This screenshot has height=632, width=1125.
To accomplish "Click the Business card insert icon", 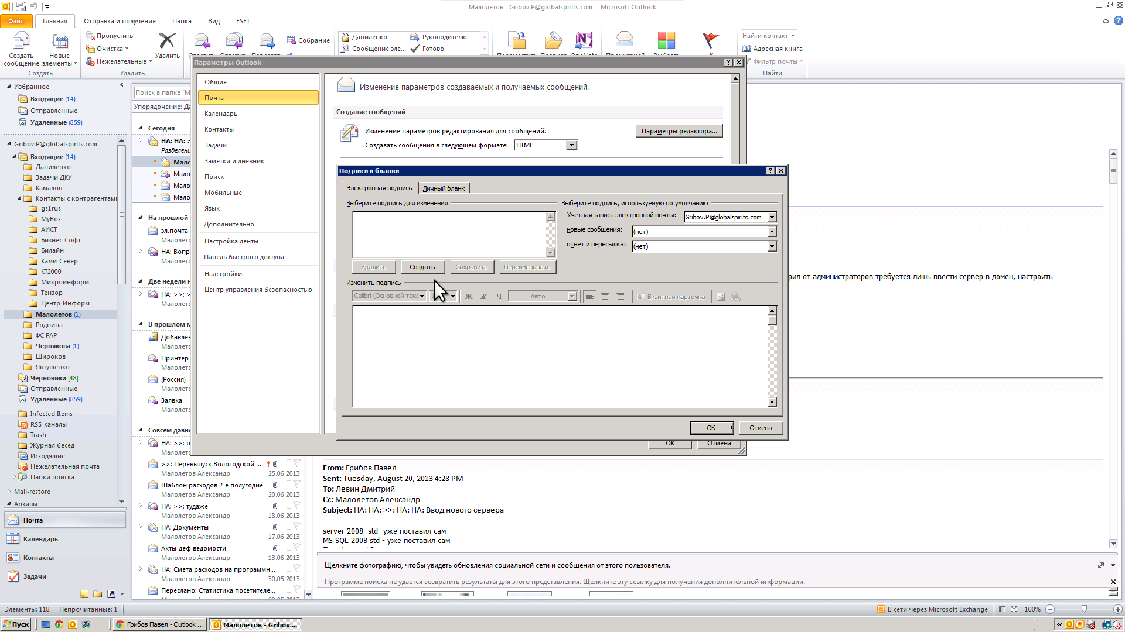I will (x=670, y=296).
